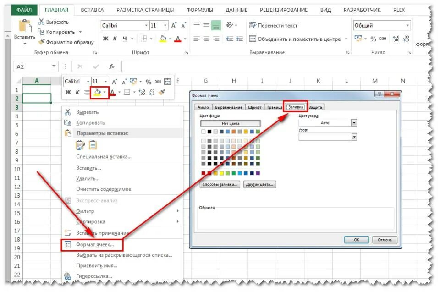
Task: Toggle italic К in the ribbon font group
Action: tap(115, 39)
